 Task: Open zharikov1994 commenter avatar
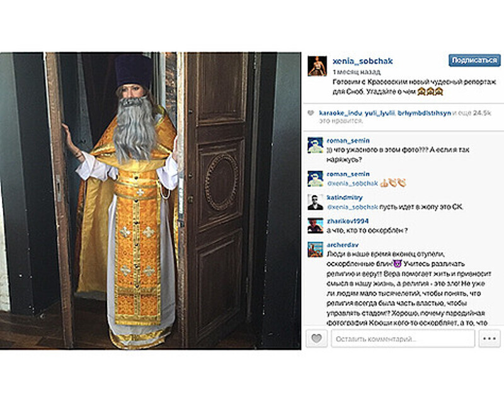[316, 226]
